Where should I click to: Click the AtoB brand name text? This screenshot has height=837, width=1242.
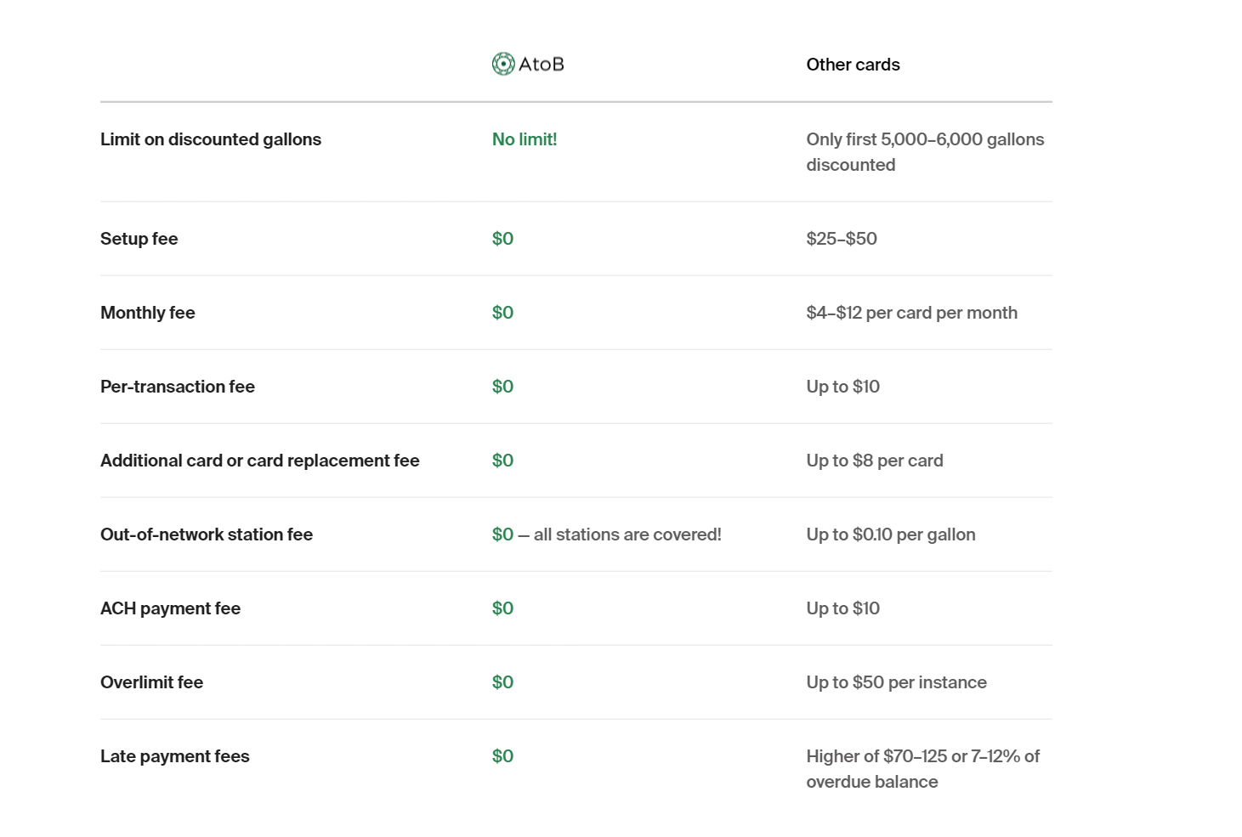(x=542, y=65)
